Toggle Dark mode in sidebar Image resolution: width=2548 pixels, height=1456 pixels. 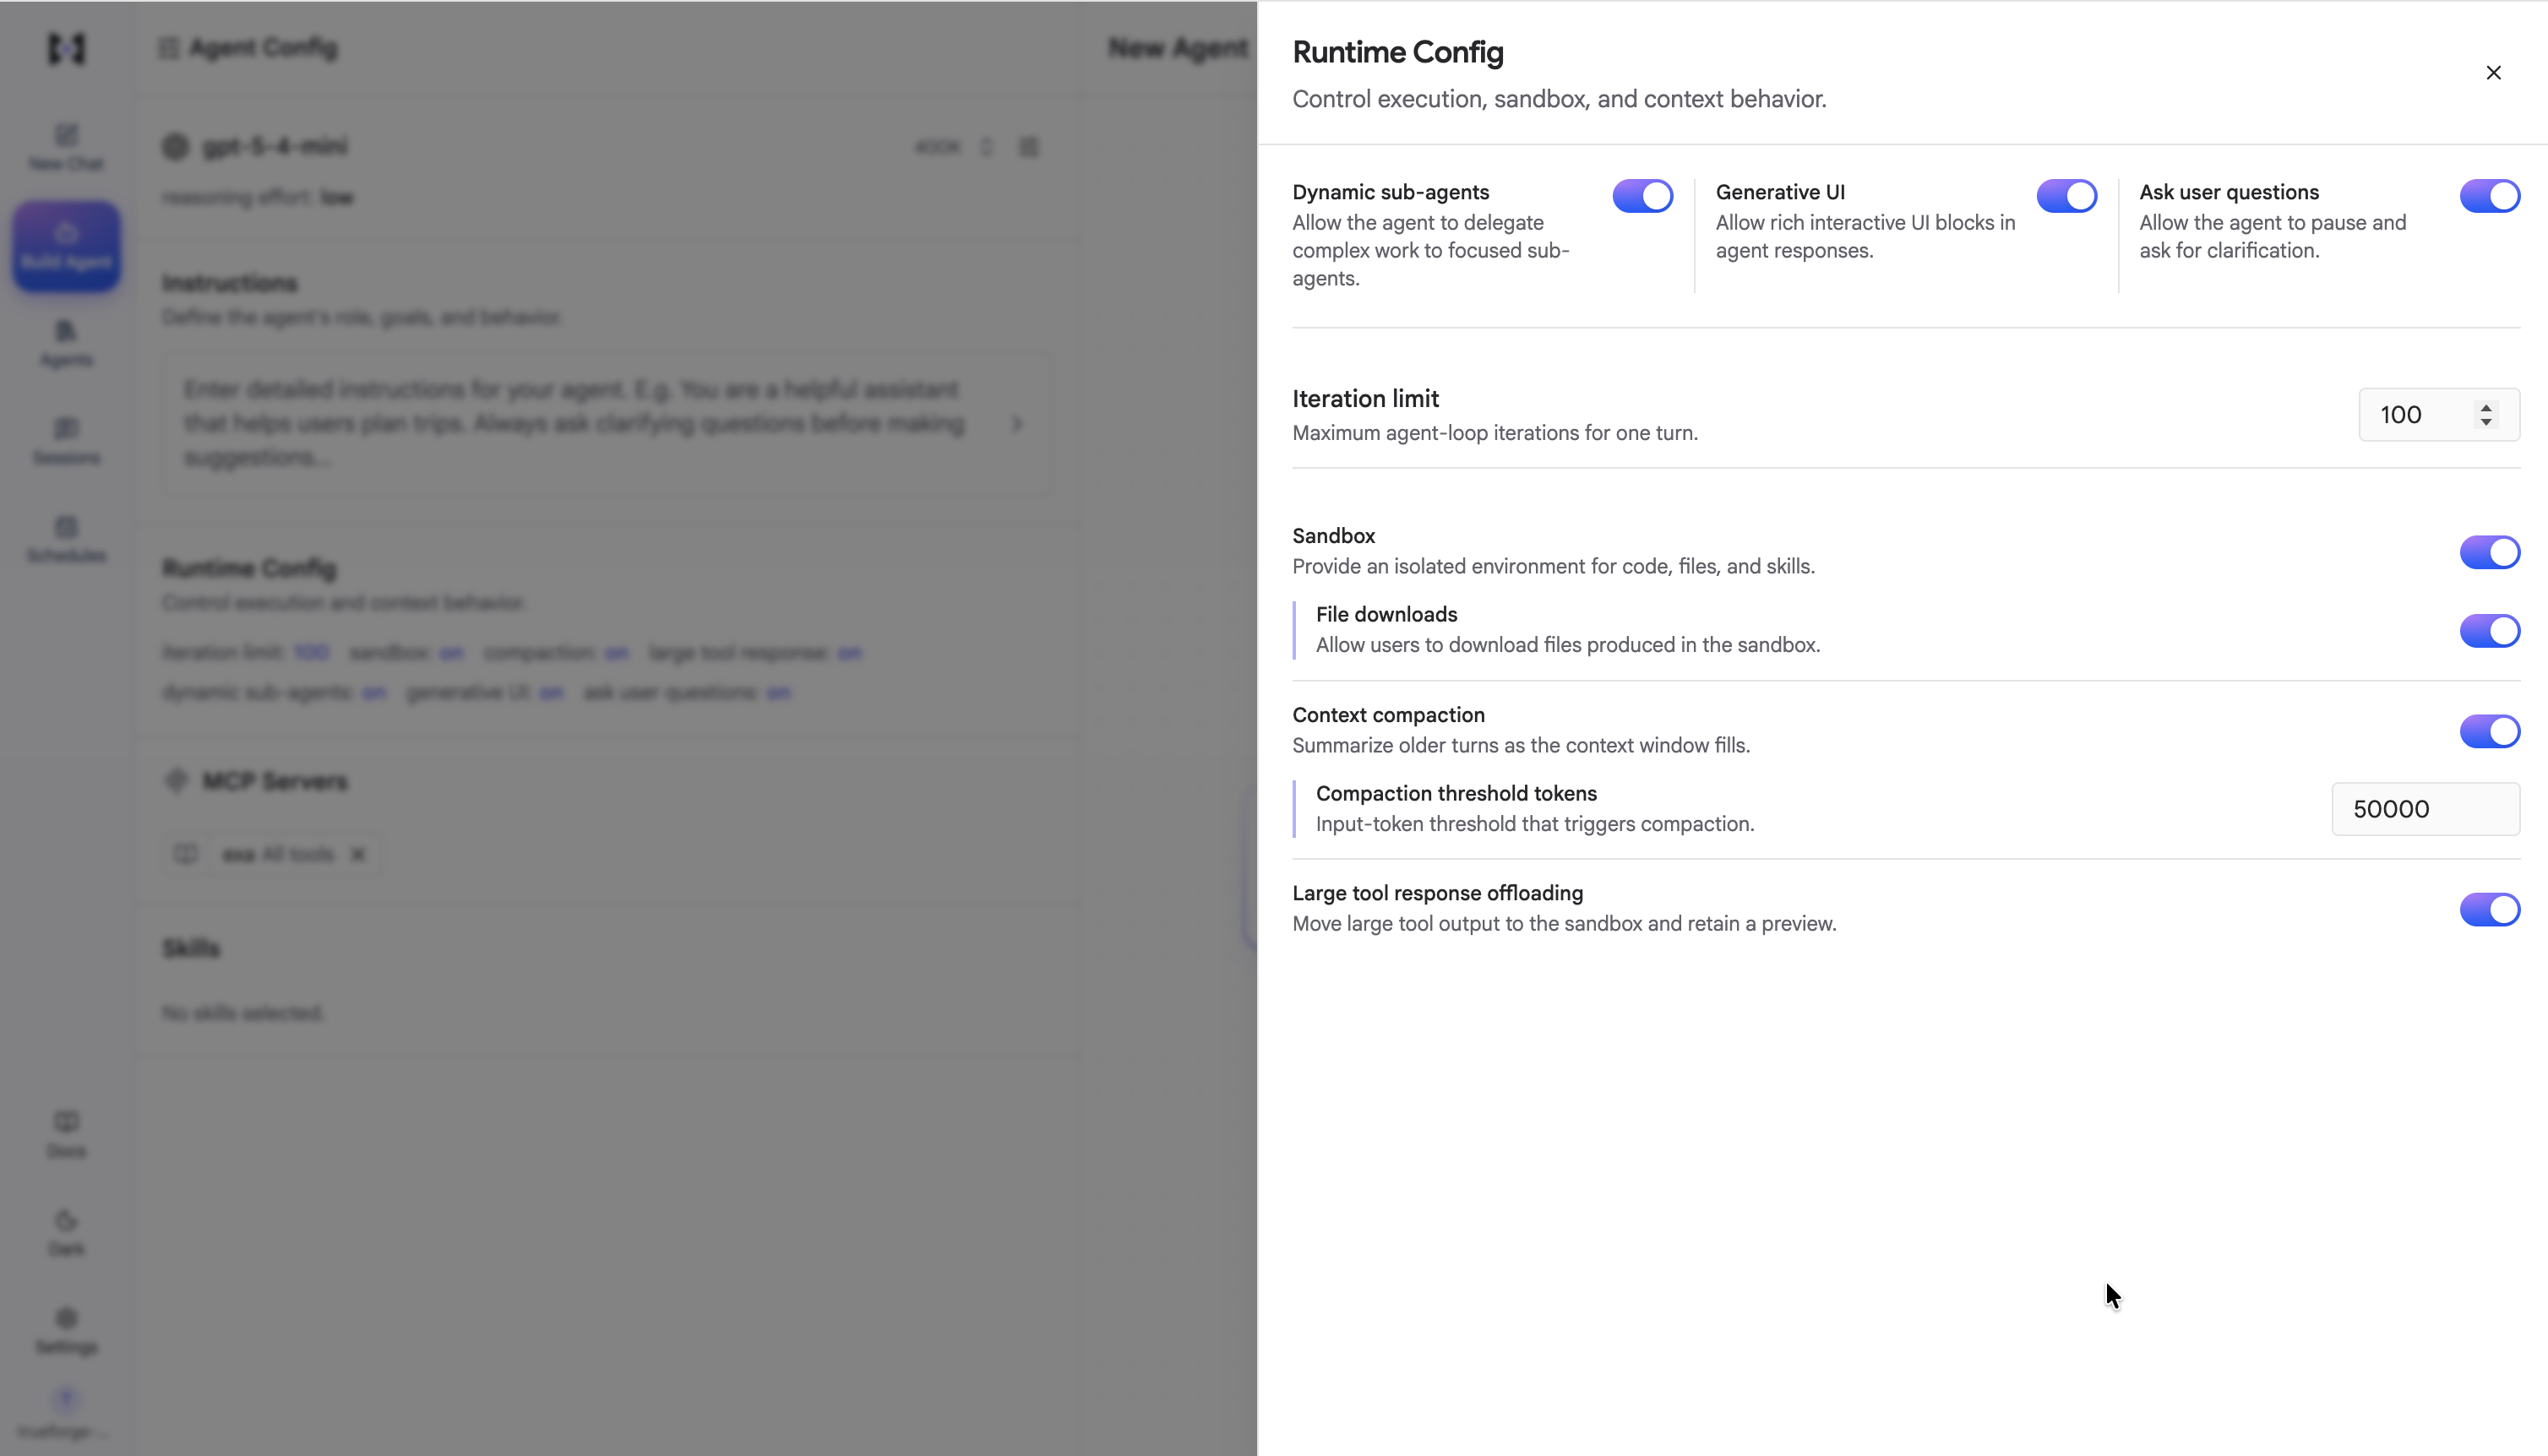66,1233
